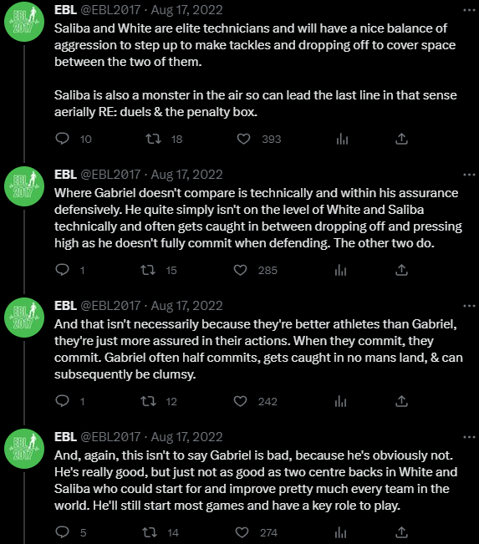Open EBL profile from the first tweet's name

click(x=65, y=10)
